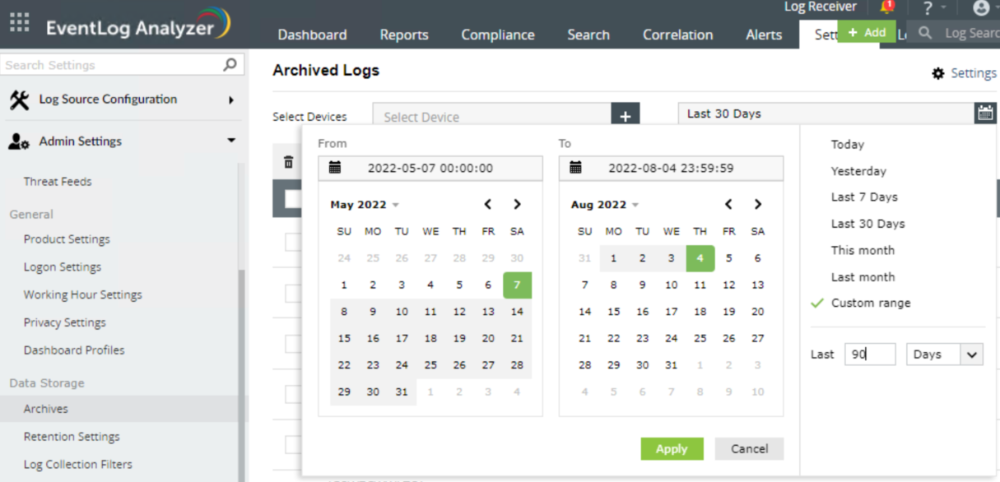Select the This month preset

[x=863, y=250]
